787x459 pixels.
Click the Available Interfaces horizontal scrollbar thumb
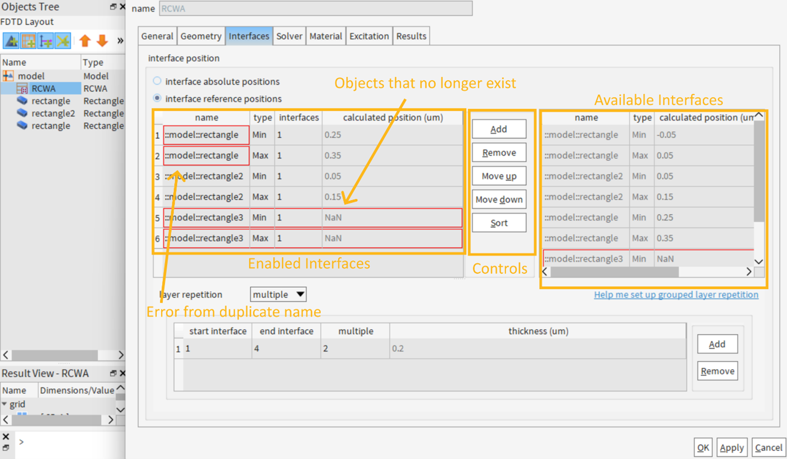click(x=614, y=271)
